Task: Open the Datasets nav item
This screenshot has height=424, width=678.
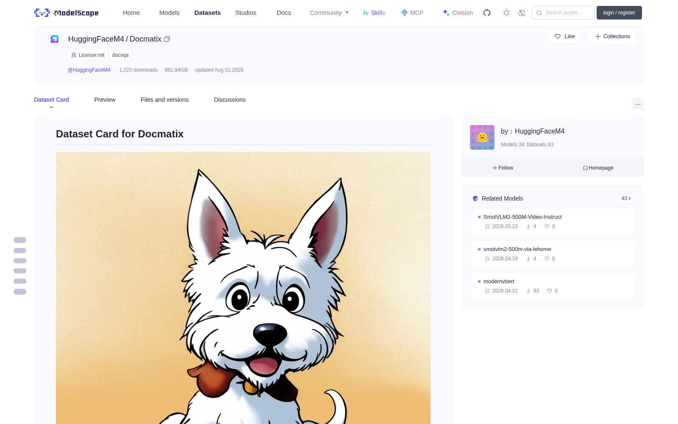Action: pos(208,13)
